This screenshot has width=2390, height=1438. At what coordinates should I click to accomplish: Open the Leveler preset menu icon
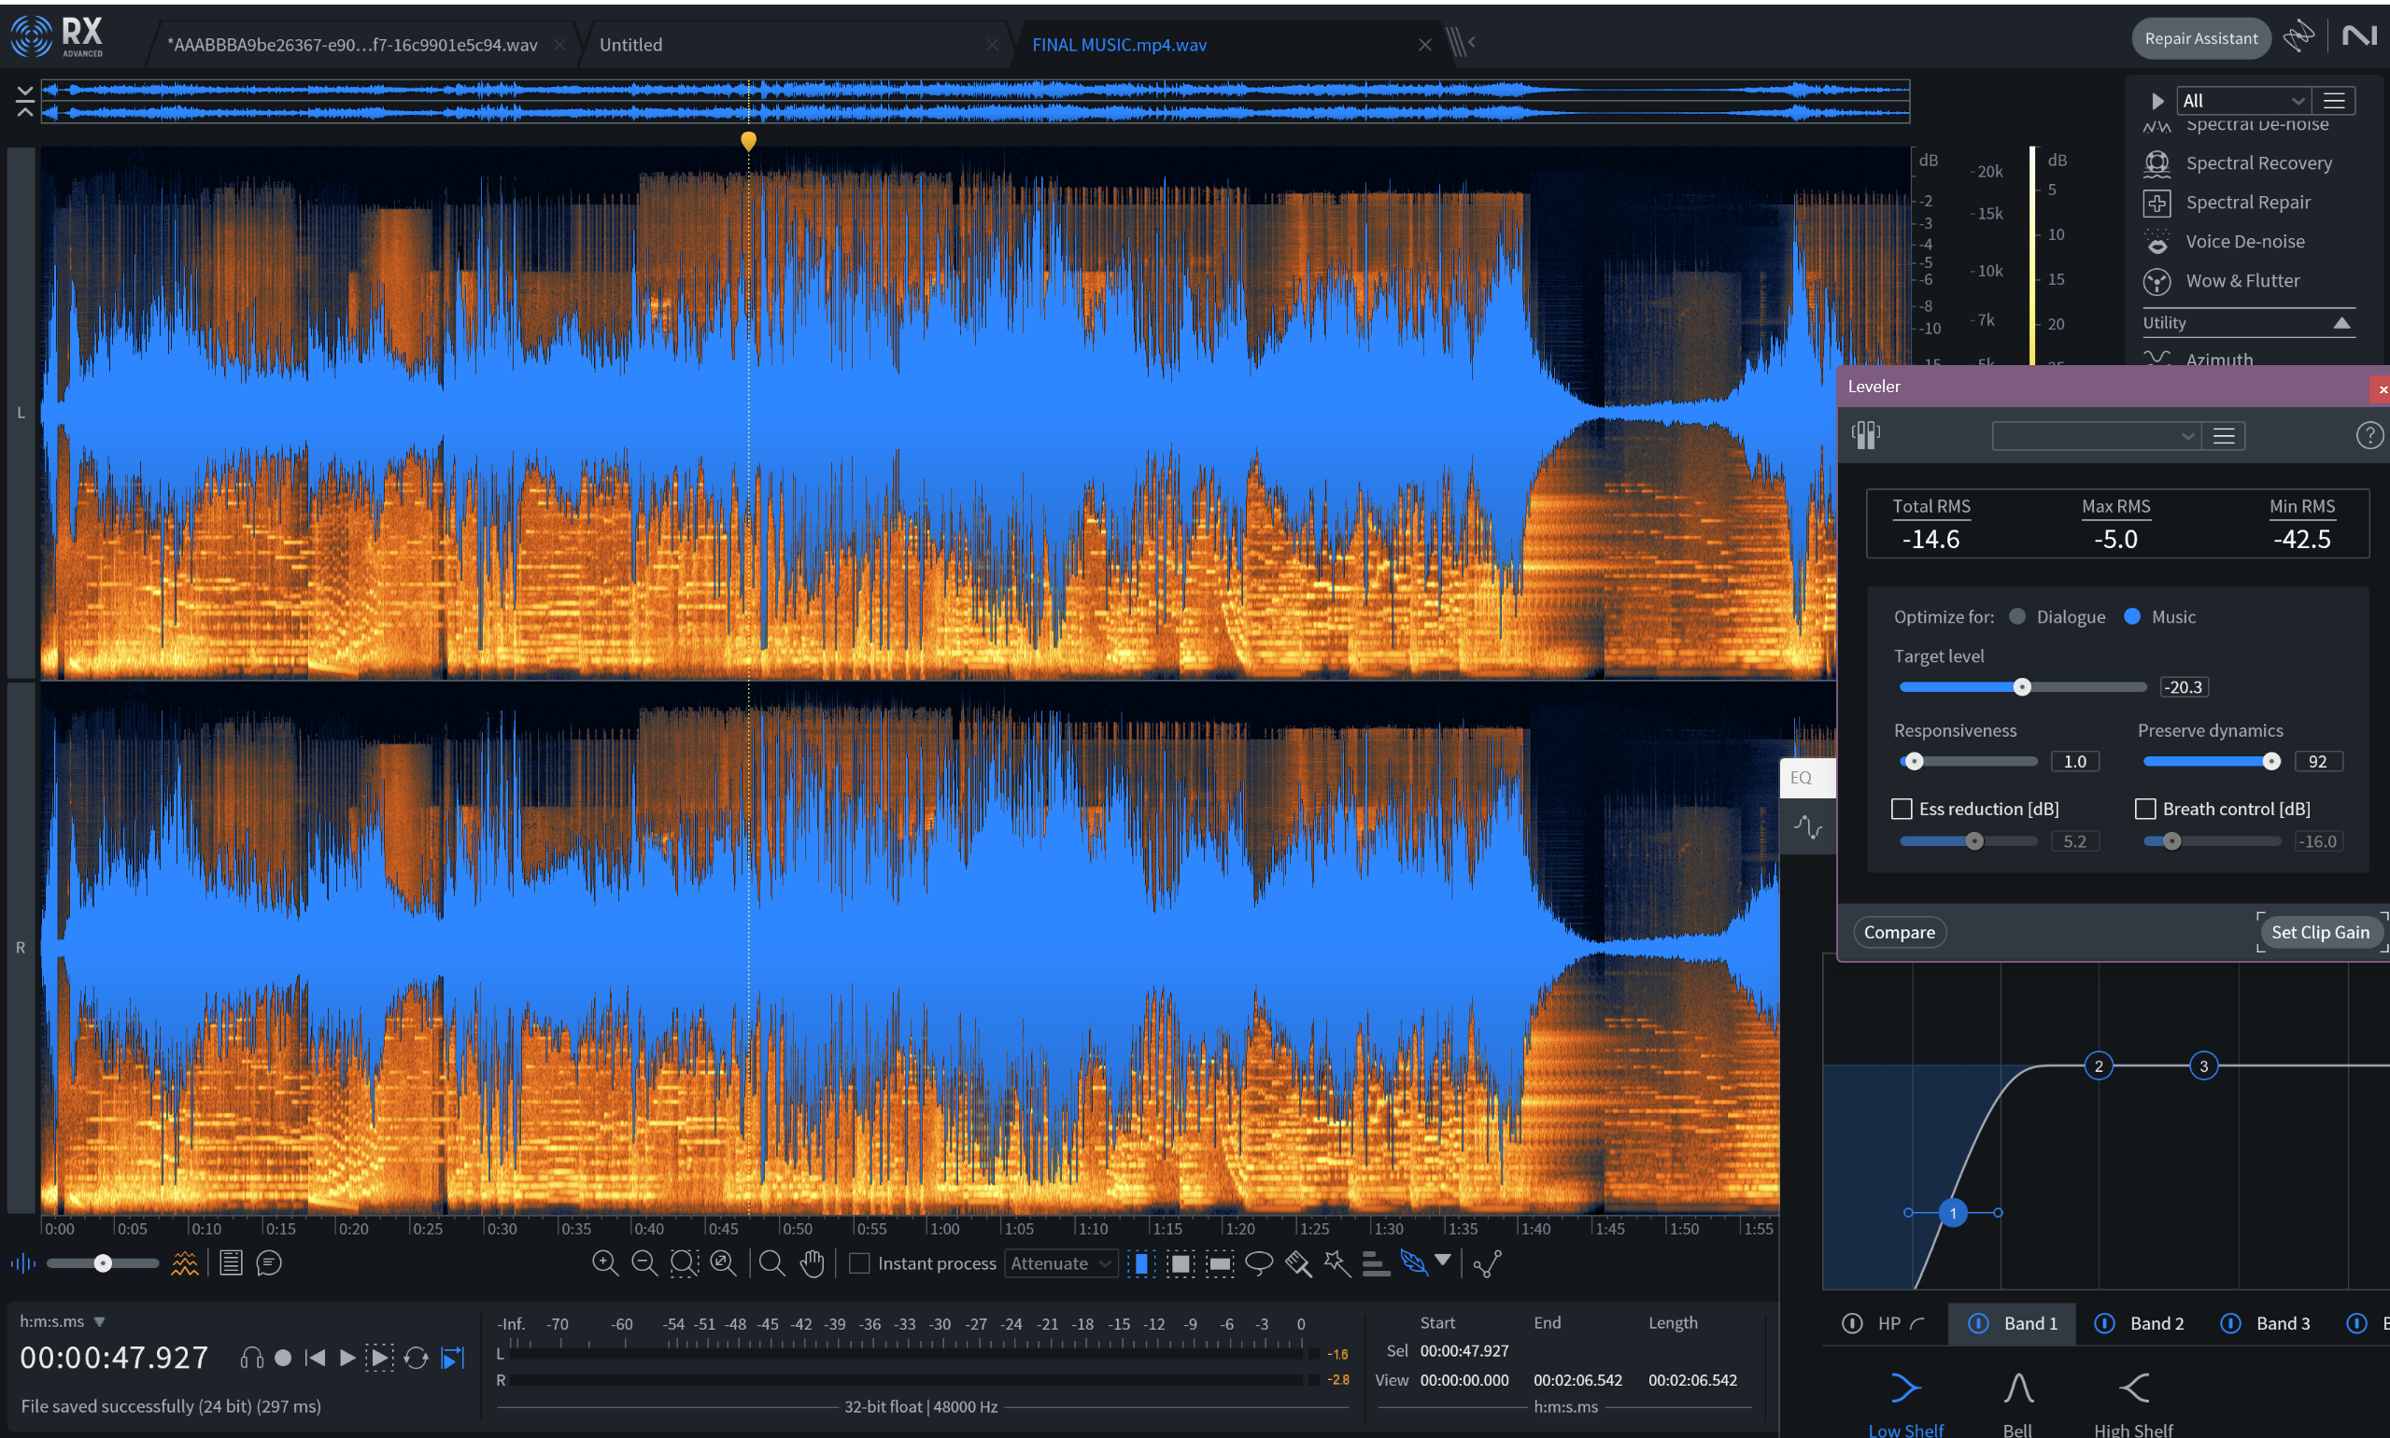point(2224,436)
